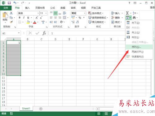Open the font name combo box 宋体
Viewport: 155px width, 116px height.
click(28, 13)
